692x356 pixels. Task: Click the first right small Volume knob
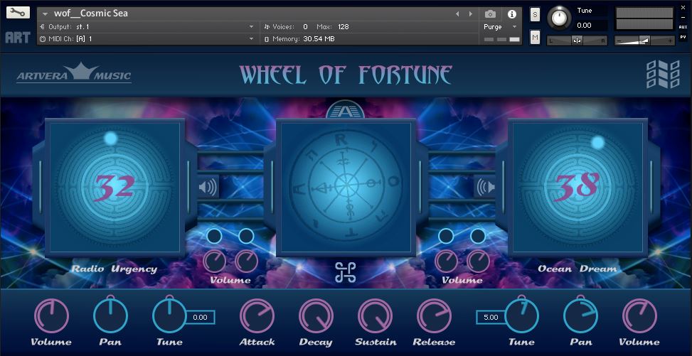point(446,261)
